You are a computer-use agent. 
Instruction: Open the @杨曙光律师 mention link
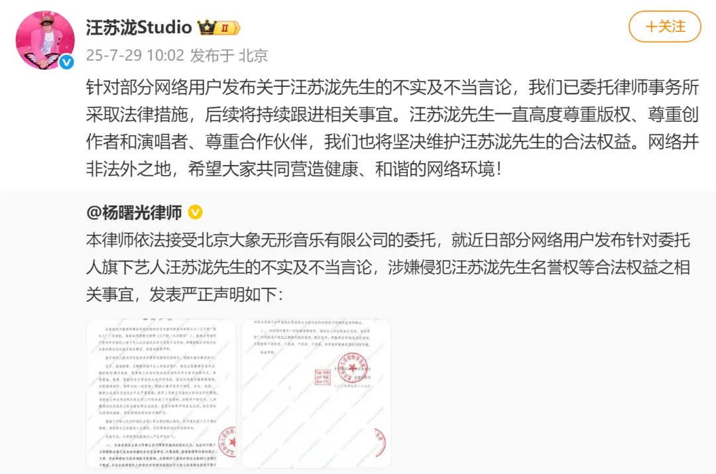coord(134,212)
